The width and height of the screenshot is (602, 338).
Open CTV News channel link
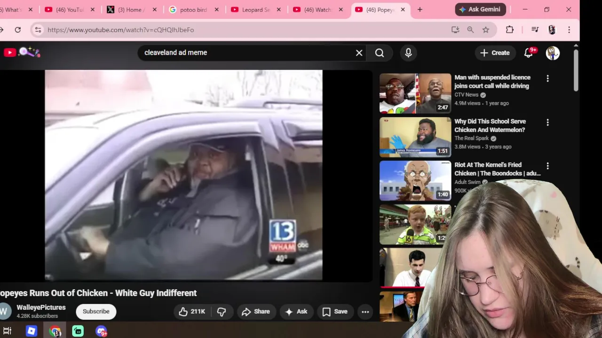coord(467,95)
